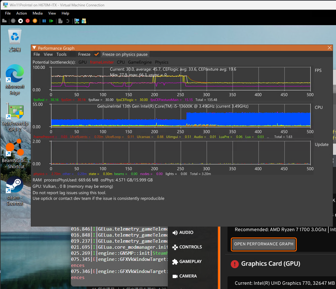Open the recycle bin desktop icon
This screenshot has height=289, width=336.
point(15,41)
